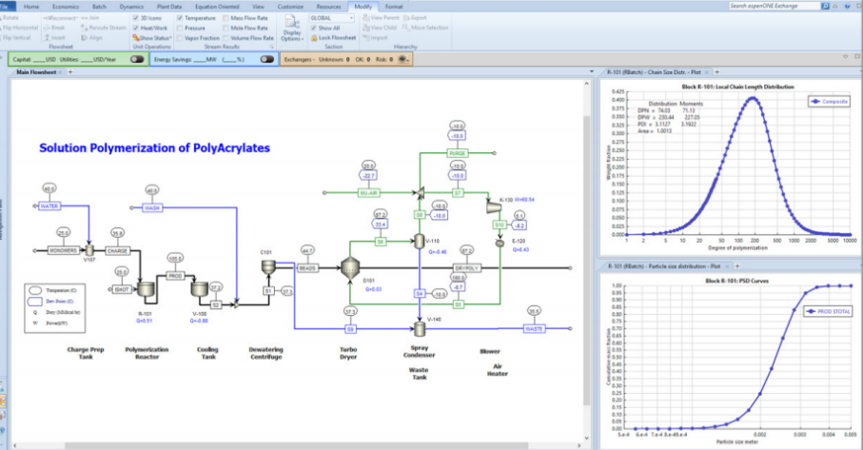Click the Flip Horizontal tool
This screenshot has height=450, width=863.
pyautogui.click(x=20, y=28)
